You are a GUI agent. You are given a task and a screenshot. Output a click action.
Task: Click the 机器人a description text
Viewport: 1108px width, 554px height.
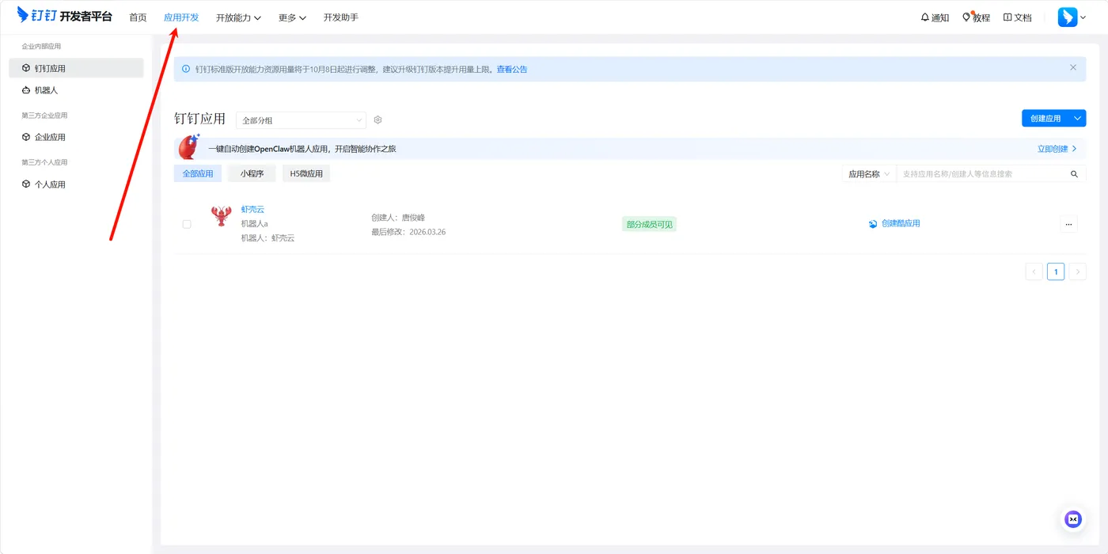coord(255,224)
